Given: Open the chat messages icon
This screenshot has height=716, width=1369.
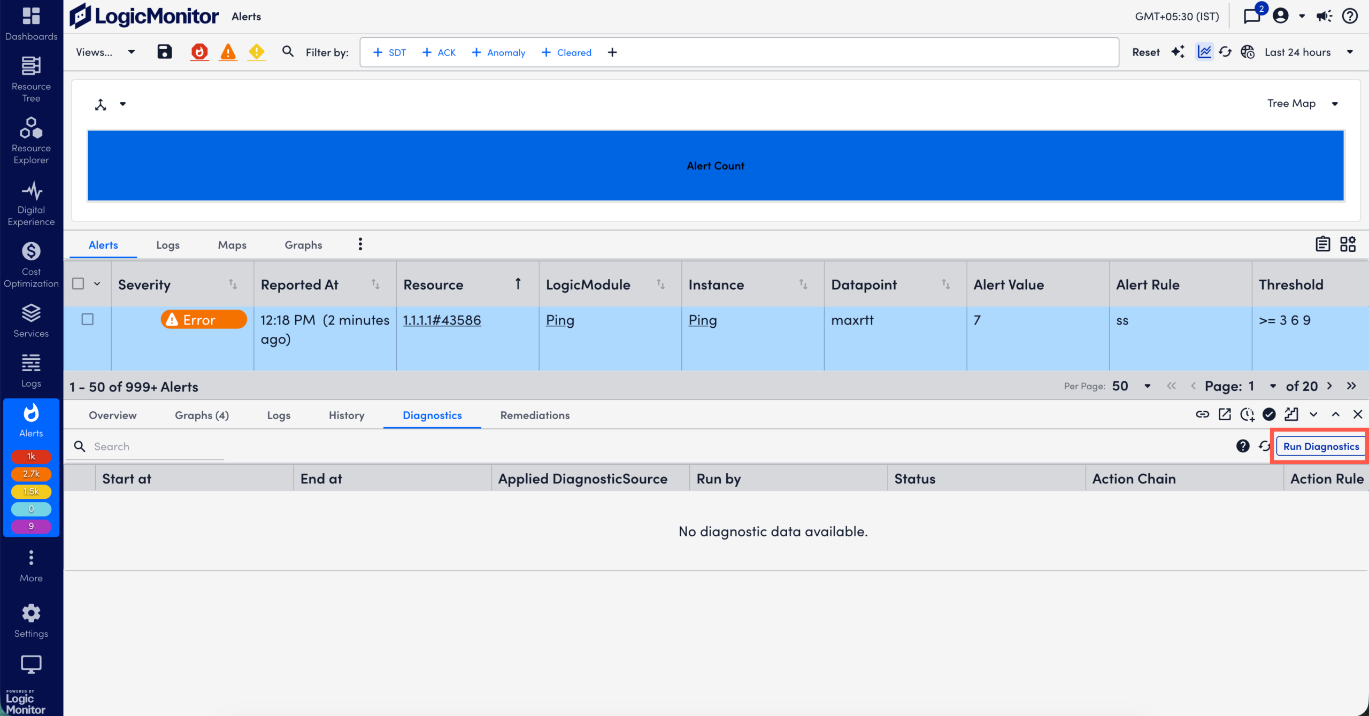Looking at the screenshot, I should click(1252, 16).
